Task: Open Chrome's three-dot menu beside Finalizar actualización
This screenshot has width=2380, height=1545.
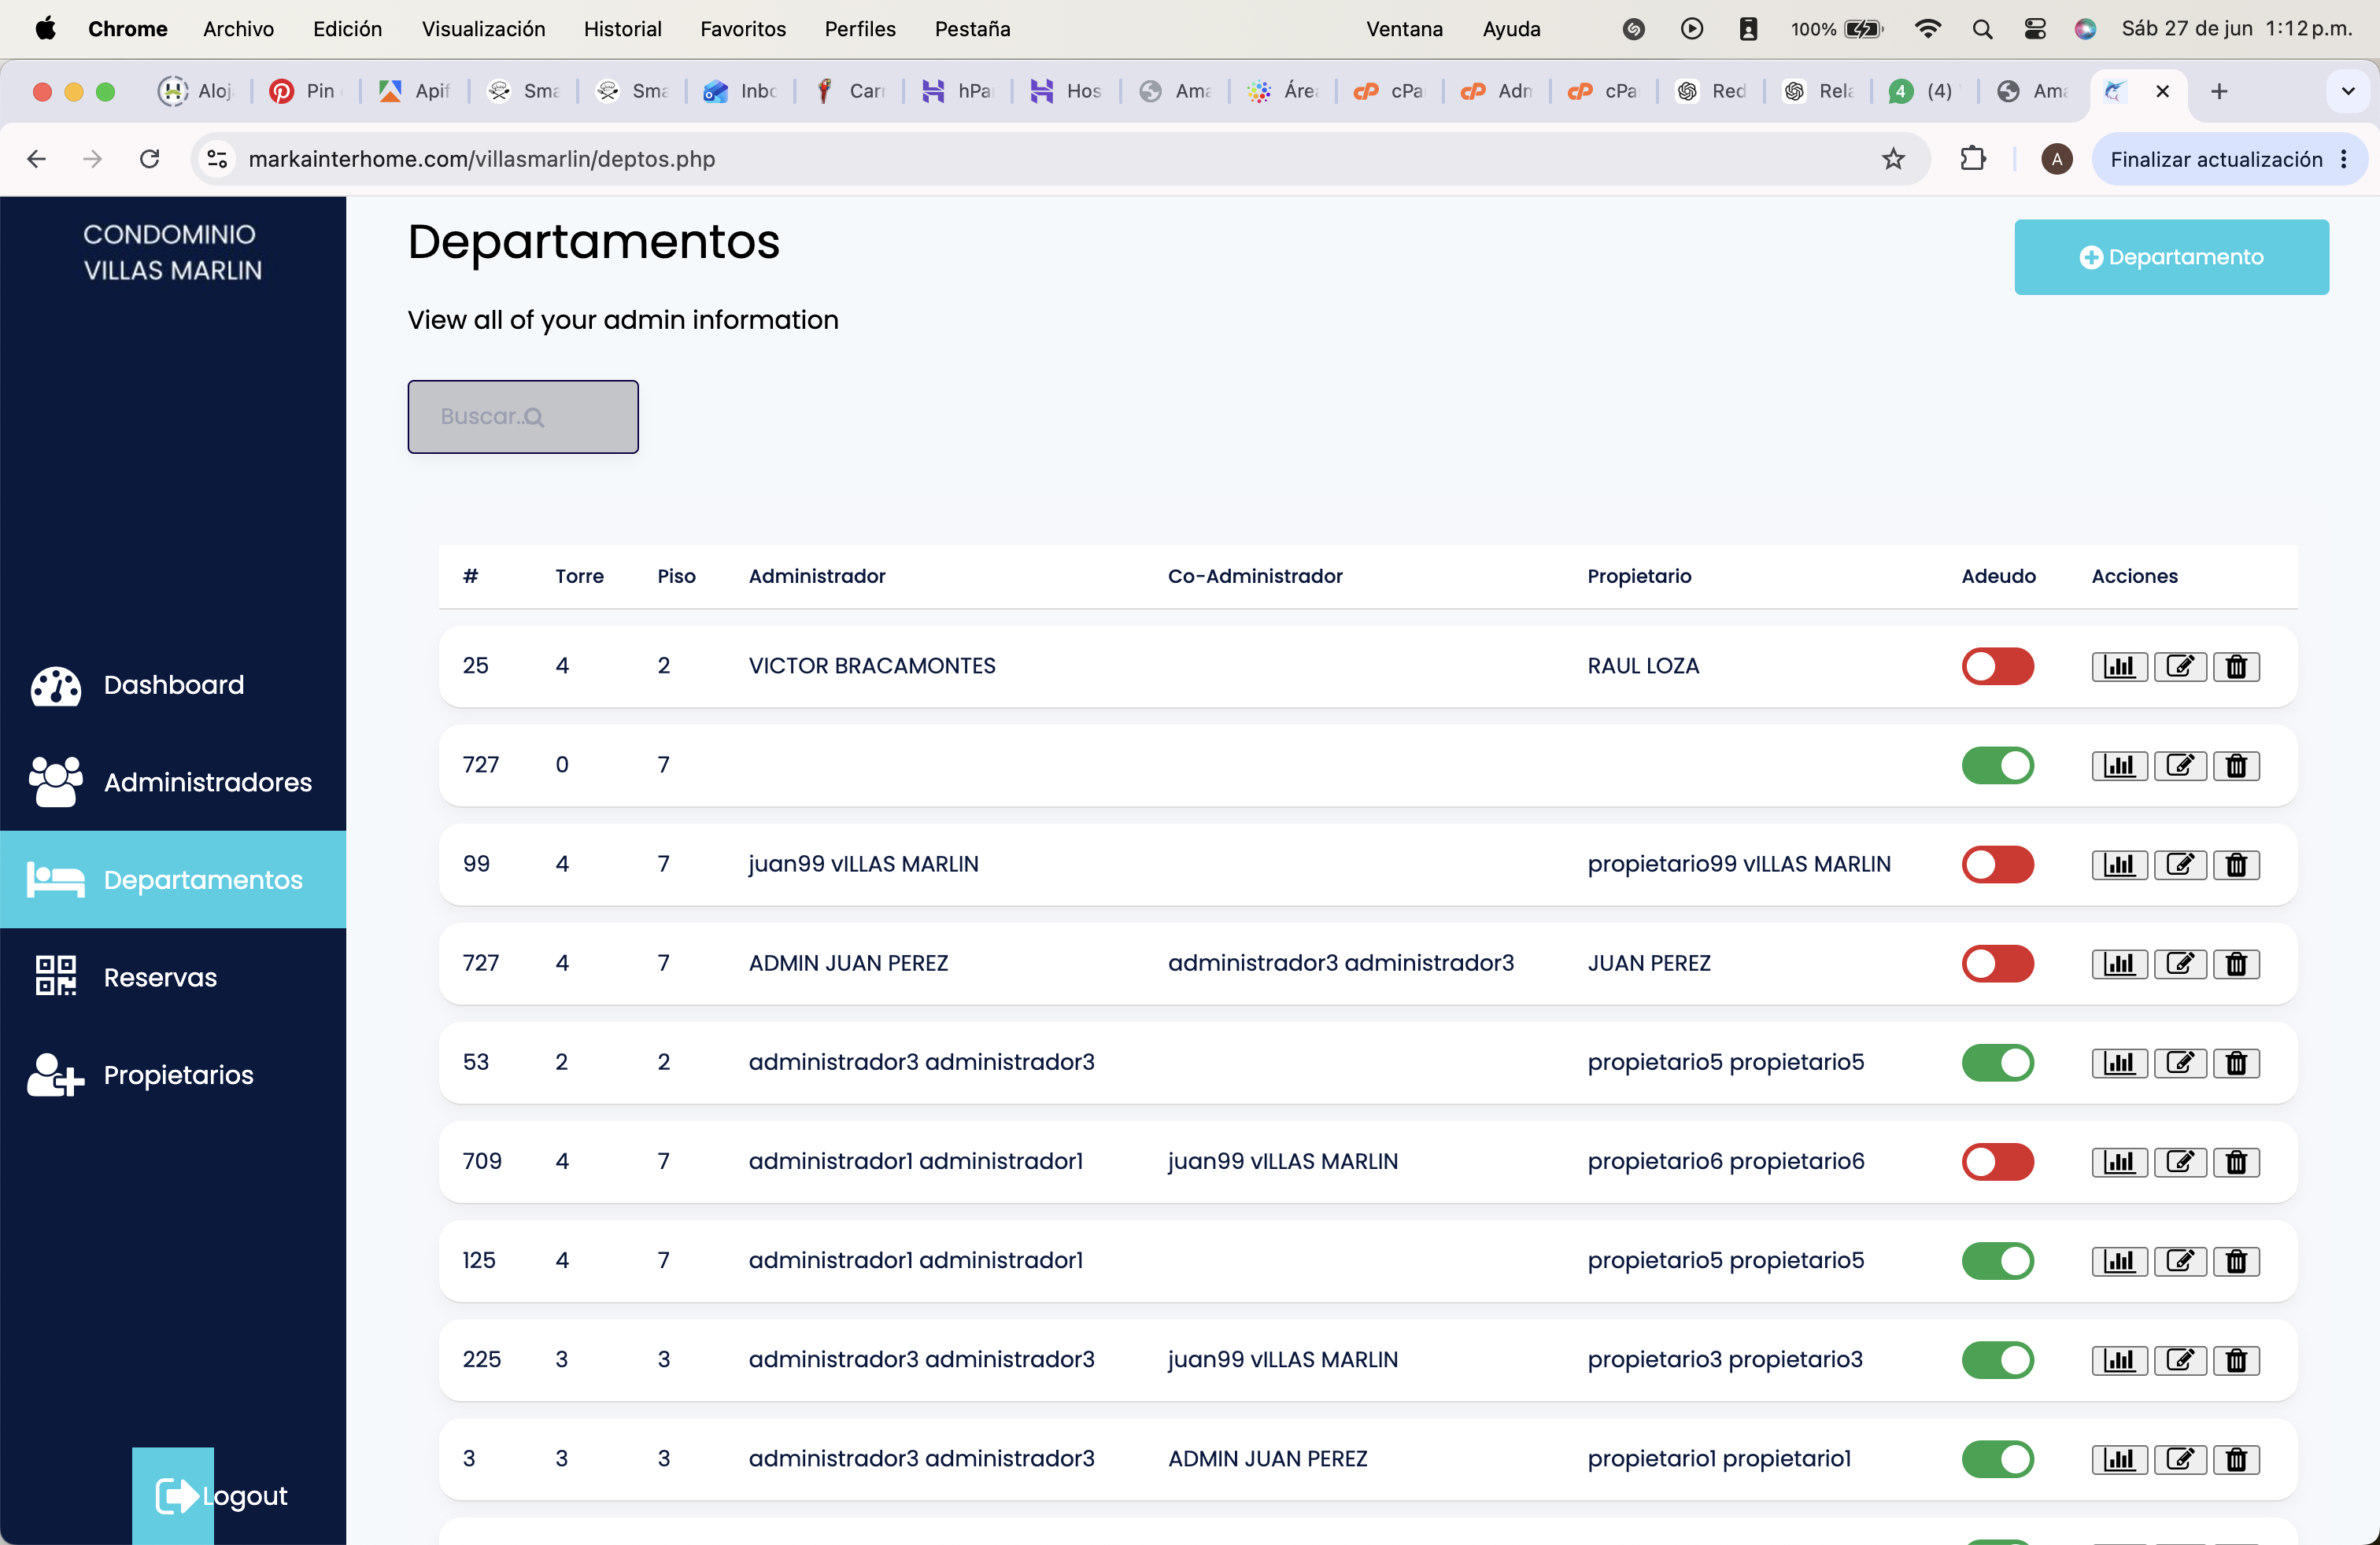Action: (x=2343, y=159)
